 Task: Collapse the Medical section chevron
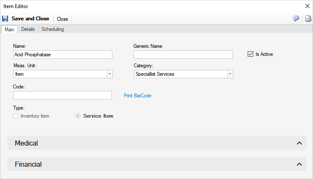click(299, 143)
